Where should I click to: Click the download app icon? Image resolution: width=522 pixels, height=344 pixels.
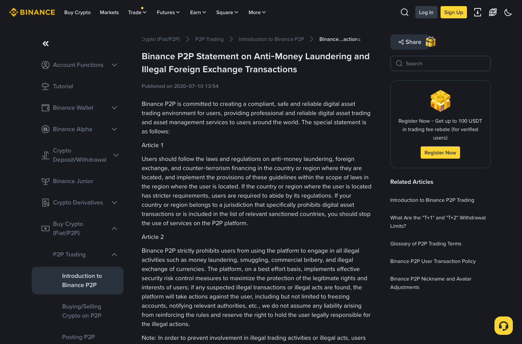click(x=478, y=12)
